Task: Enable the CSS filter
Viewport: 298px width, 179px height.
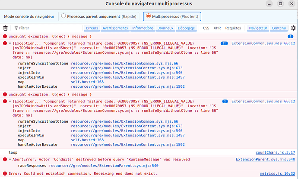Action: 206,28
